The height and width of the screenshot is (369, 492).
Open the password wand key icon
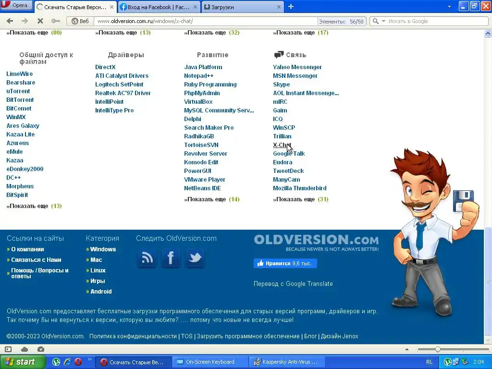point(56,21)
